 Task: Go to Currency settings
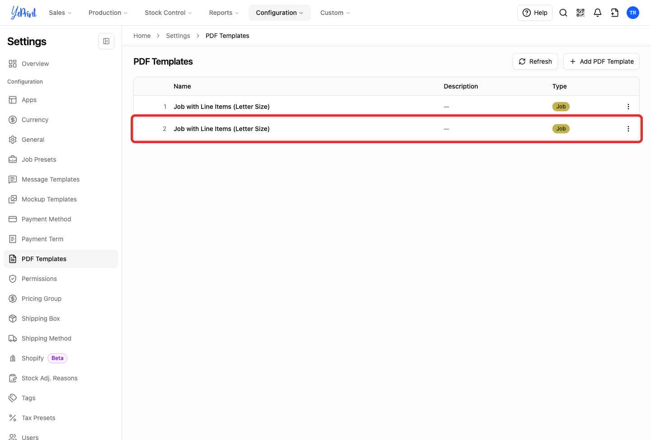click(x=61, y=120)
